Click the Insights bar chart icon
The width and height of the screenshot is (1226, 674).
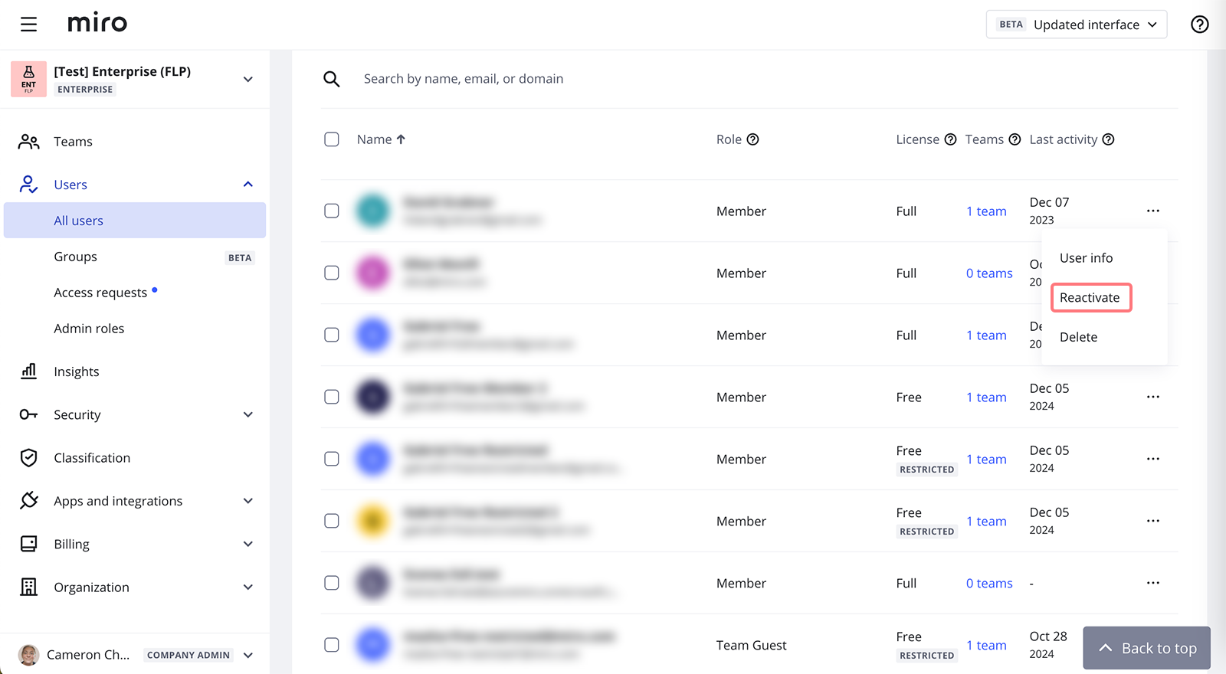coord(28,371)
